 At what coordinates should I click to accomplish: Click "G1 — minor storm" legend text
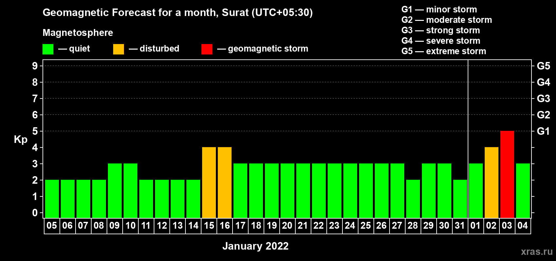[439, 9]
